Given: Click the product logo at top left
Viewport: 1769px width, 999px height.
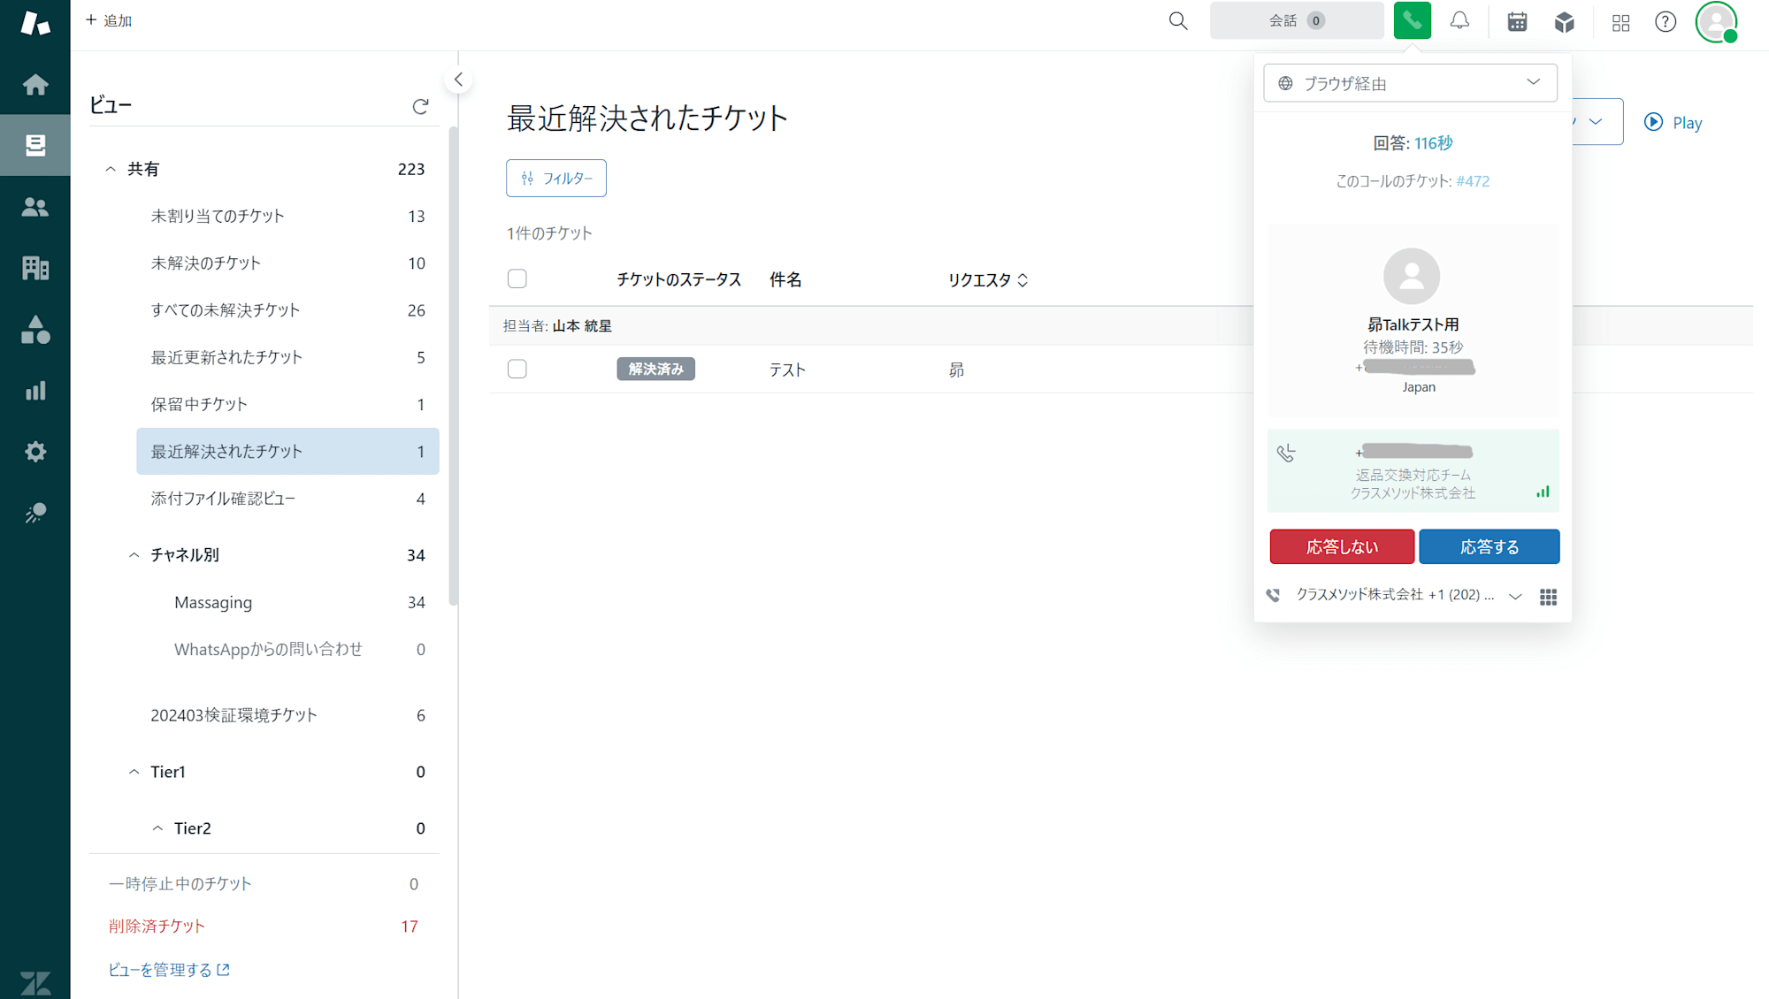Looking at the screenshot, I should pos(35,22).
